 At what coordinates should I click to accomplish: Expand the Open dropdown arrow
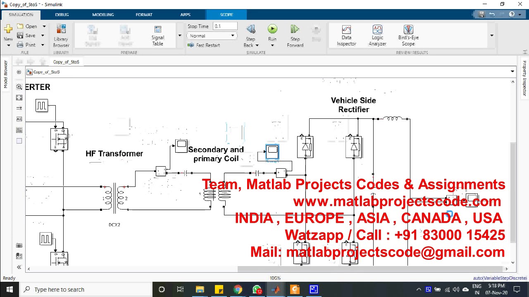44,26
